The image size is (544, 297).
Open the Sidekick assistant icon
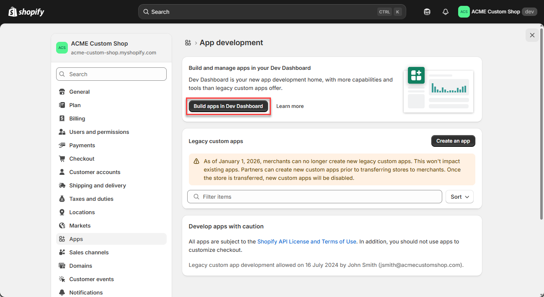[x=427, y=12]
